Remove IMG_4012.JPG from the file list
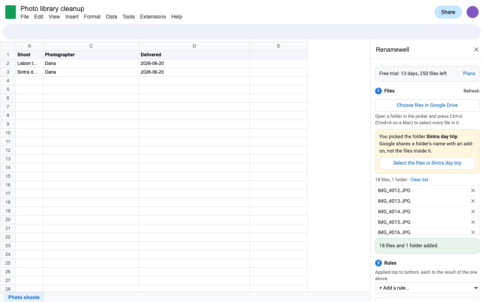This screenshot has height=302, width=484. [473, 191]
